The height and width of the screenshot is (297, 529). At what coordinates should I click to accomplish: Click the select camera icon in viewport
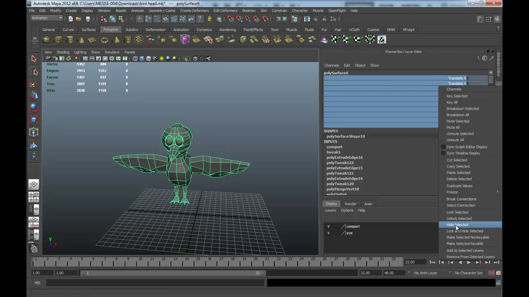[x=48, y=59]
